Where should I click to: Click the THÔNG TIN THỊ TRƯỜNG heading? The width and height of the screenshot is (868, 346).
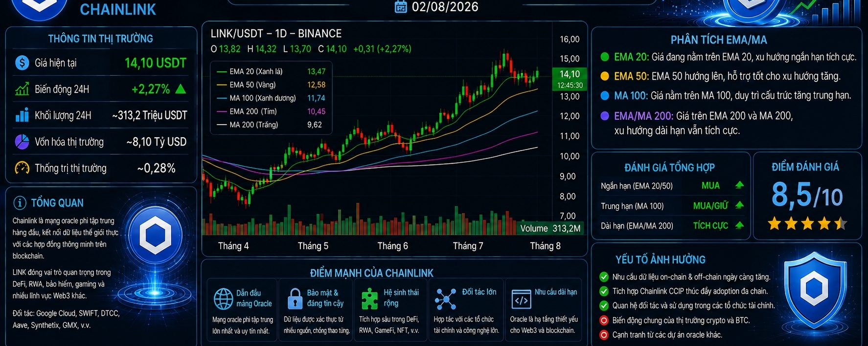click(x=100, y=39)
